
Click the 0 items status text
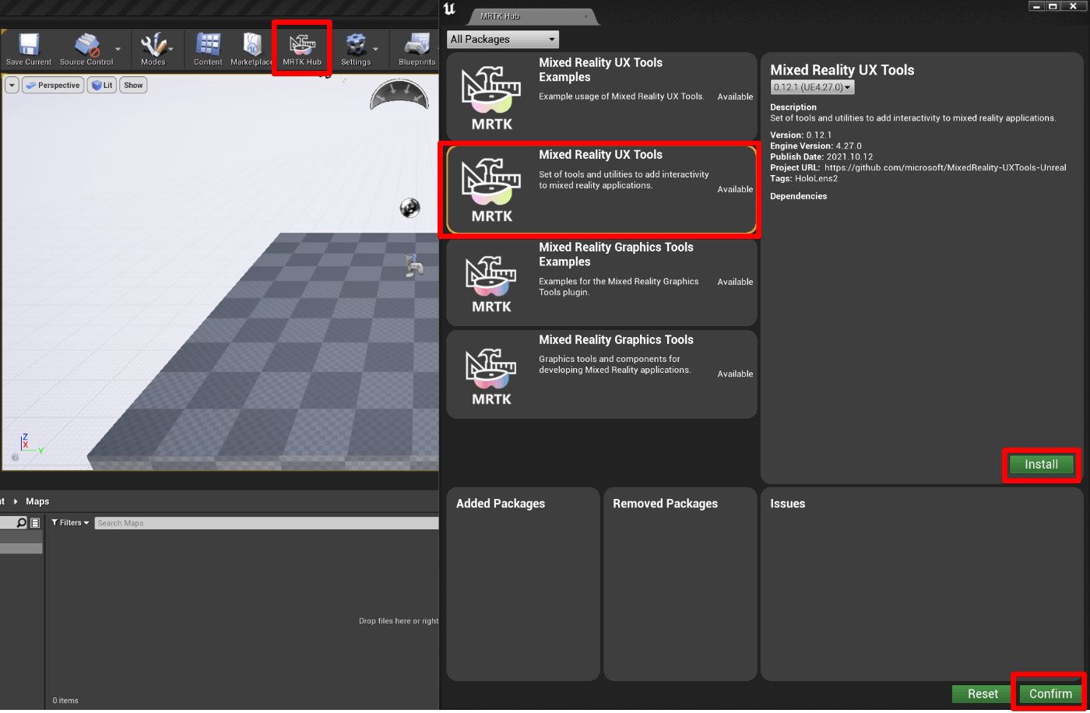click(65, 701)
